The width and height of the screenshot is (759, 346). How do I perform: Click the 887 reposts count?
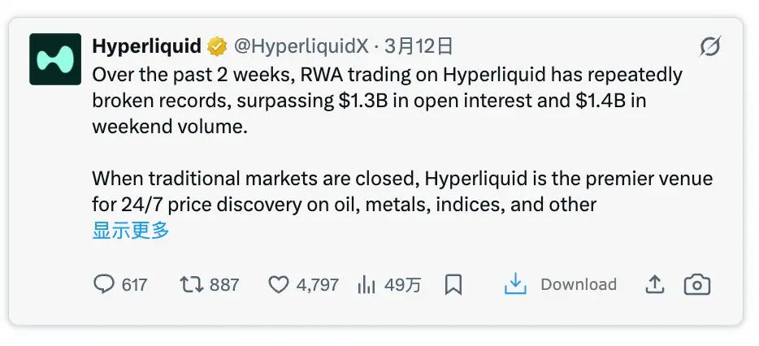coord(224,284)
